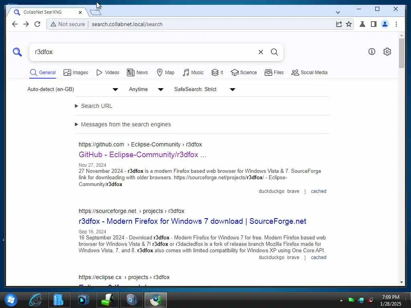Open r3dfox SourceForge.net download result
The width and height of the screenshot is (411, 308).
point(192,221)
